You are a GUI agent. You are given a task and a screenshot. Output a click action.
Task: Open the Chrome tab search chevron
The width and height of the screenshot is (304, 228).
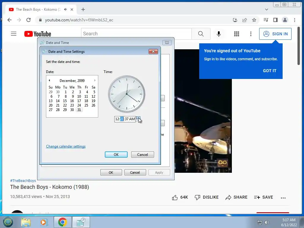pyautogui.click(x=267, y=9)
